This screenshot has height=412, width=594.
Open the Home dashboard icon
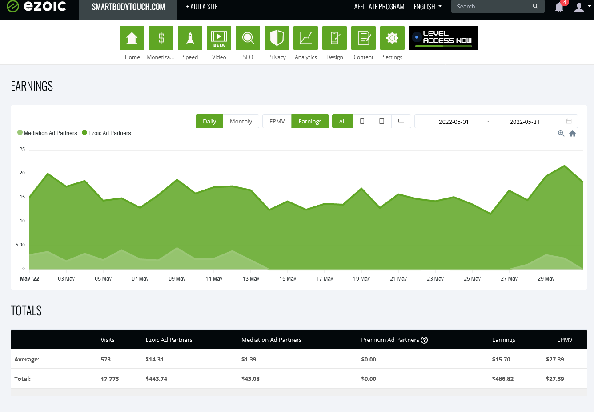coord(132,38)
